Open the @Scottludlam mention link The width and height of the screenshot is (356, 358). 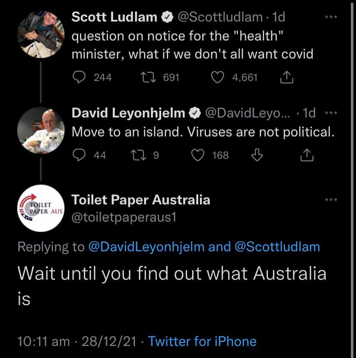point(277,247)
